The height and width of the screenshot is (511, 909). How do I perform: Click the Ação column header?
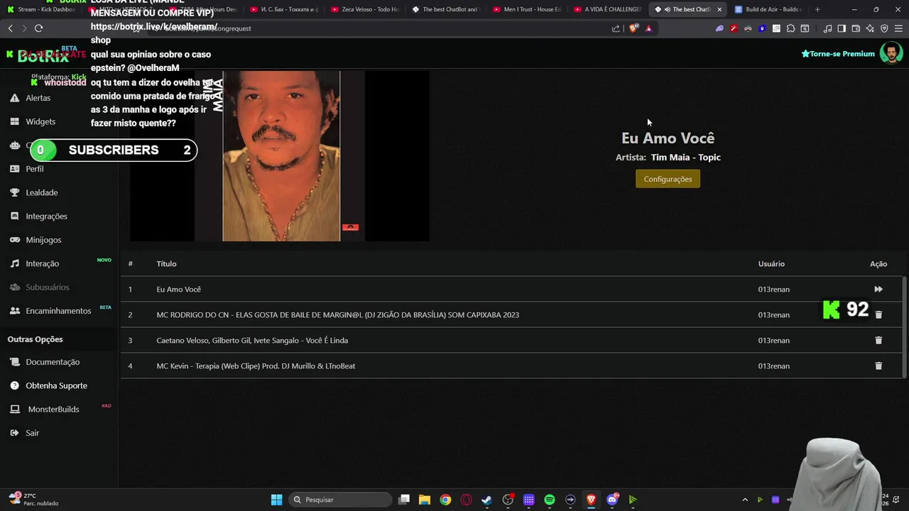coord(878,264)
